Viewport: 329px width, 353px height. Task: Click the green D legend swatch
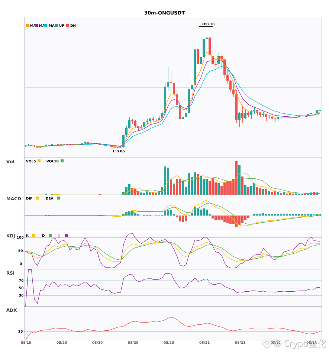coord(50,235)
